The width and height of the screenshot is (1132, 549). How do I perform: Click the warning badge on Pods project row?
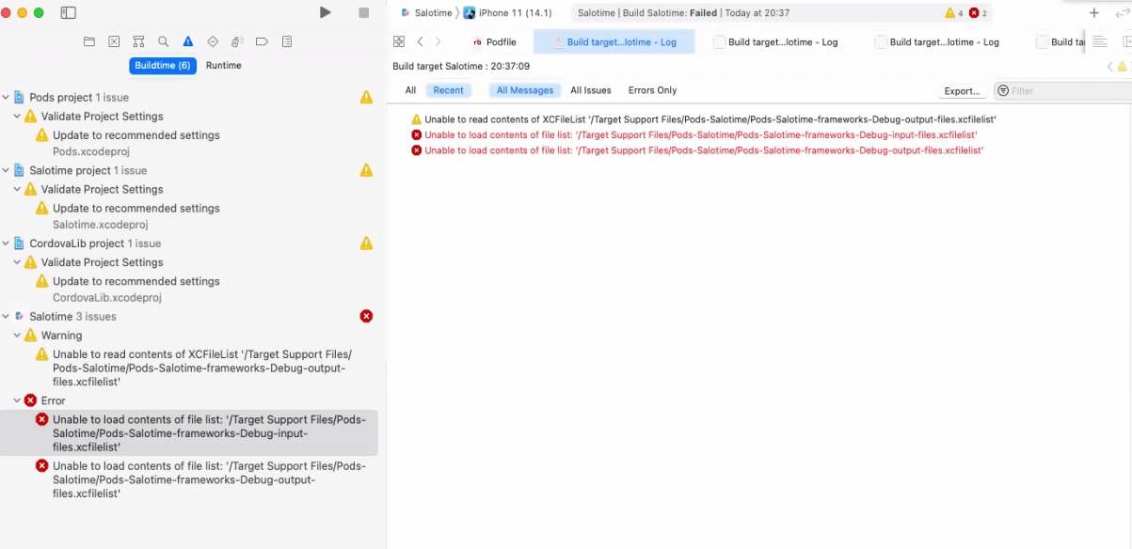(366, 98)
